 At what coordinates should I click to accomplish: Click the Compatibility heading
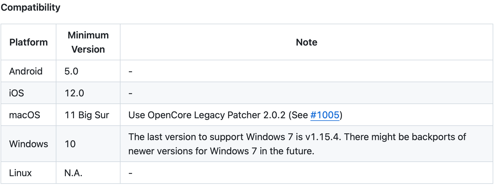pos(31,7)
